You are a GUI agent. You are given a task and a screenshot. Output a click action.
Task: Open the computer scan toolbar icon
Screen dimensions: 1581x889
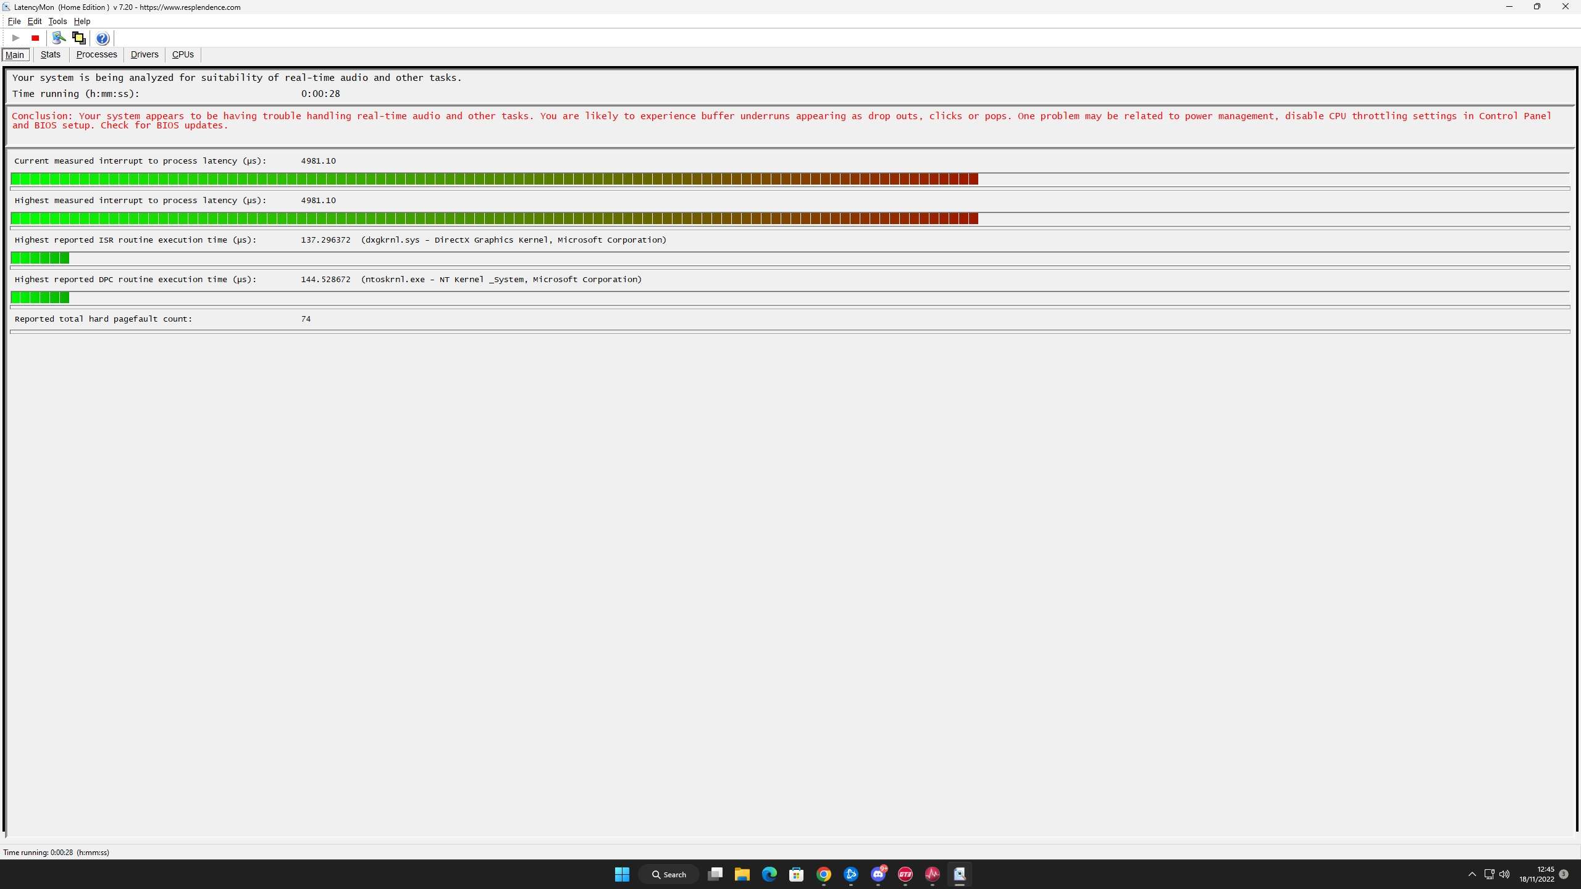click(x=59, y=38)
